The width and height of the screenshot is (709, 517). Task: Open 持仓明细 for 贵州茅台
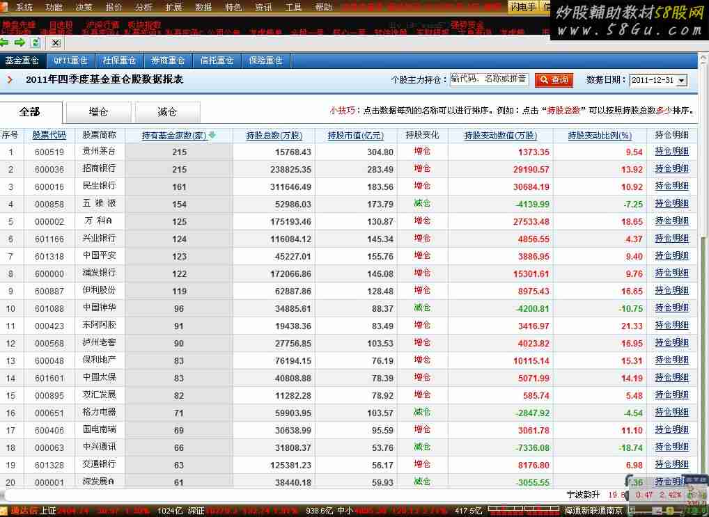(672, 152)
